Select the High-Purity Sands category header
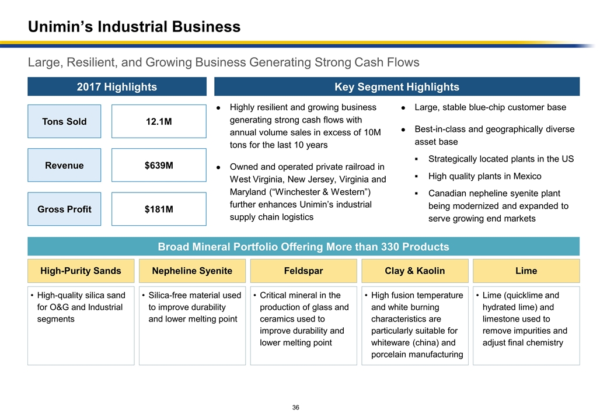The width and height of the screenshot is (607, 420). (81, 271)
